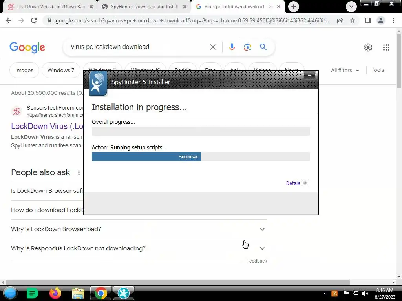
Task: Open the clock showing 8:16 AM
Action: [385, 294]
